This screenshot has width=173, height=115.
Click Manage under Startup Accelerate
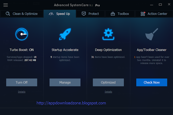tap(65, 82)
